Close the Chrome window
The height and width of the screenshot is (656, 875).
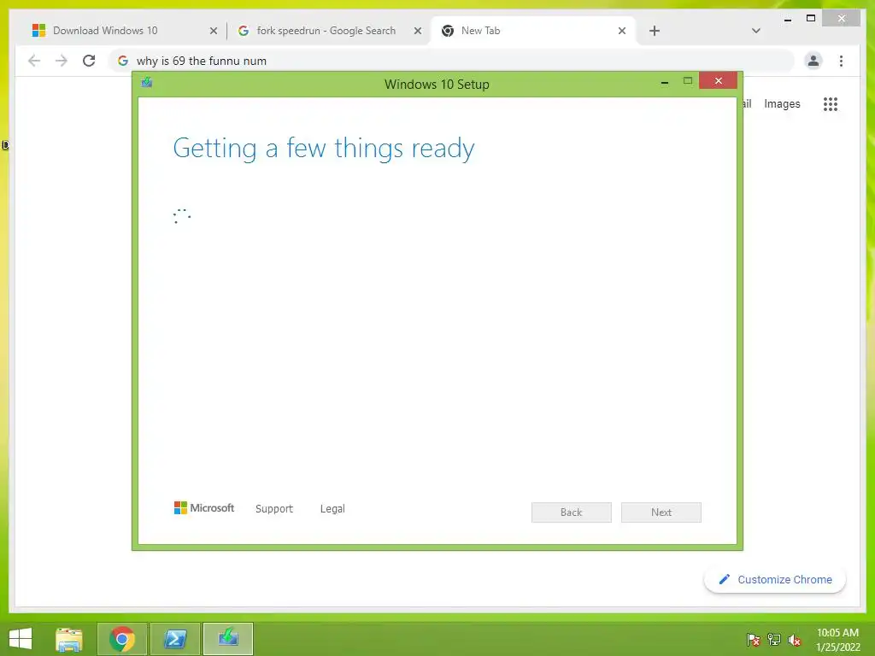[842, 19]
